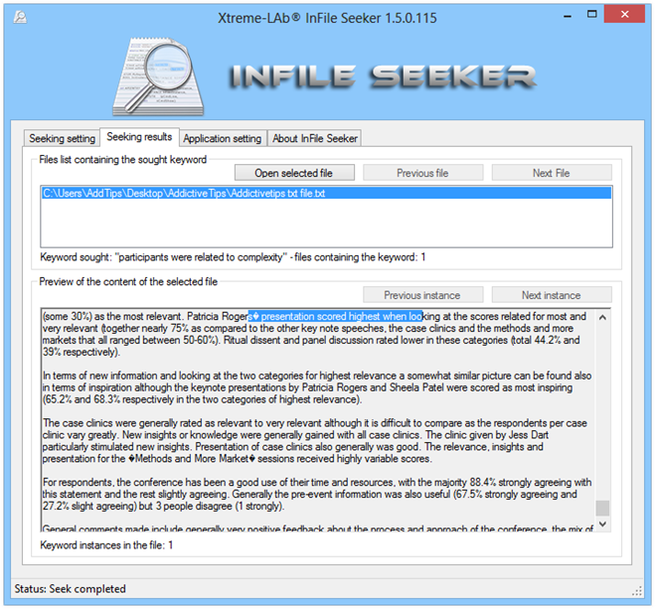Click the preview scrollbar up arrow

(x=602, y=318)
